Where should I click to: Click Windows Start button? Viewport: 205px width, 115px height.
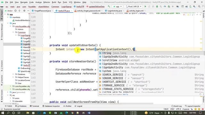tap(3, 113)
